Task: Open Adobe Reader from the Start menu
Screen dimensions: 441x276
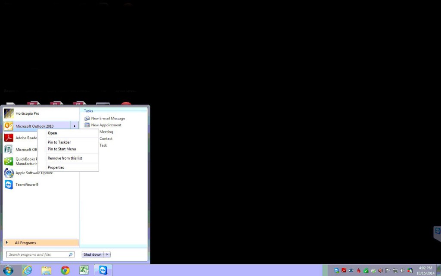Action: (x=25, y=138)
